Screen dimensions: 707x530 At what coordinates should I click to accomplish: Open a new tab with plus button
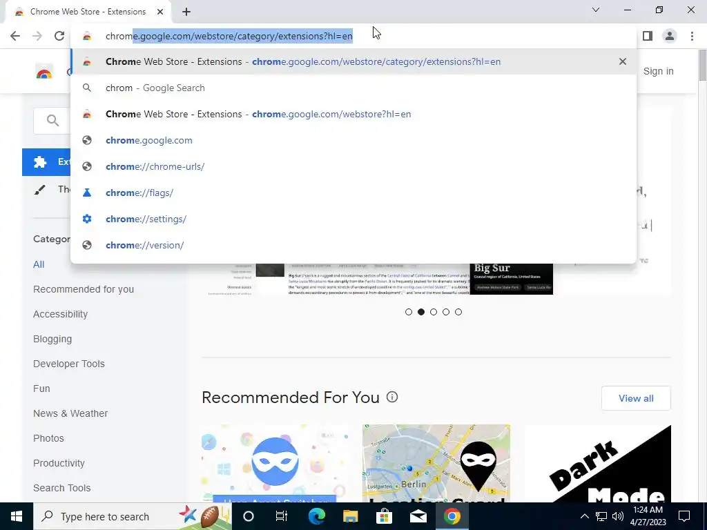click(x=186, y=12)
